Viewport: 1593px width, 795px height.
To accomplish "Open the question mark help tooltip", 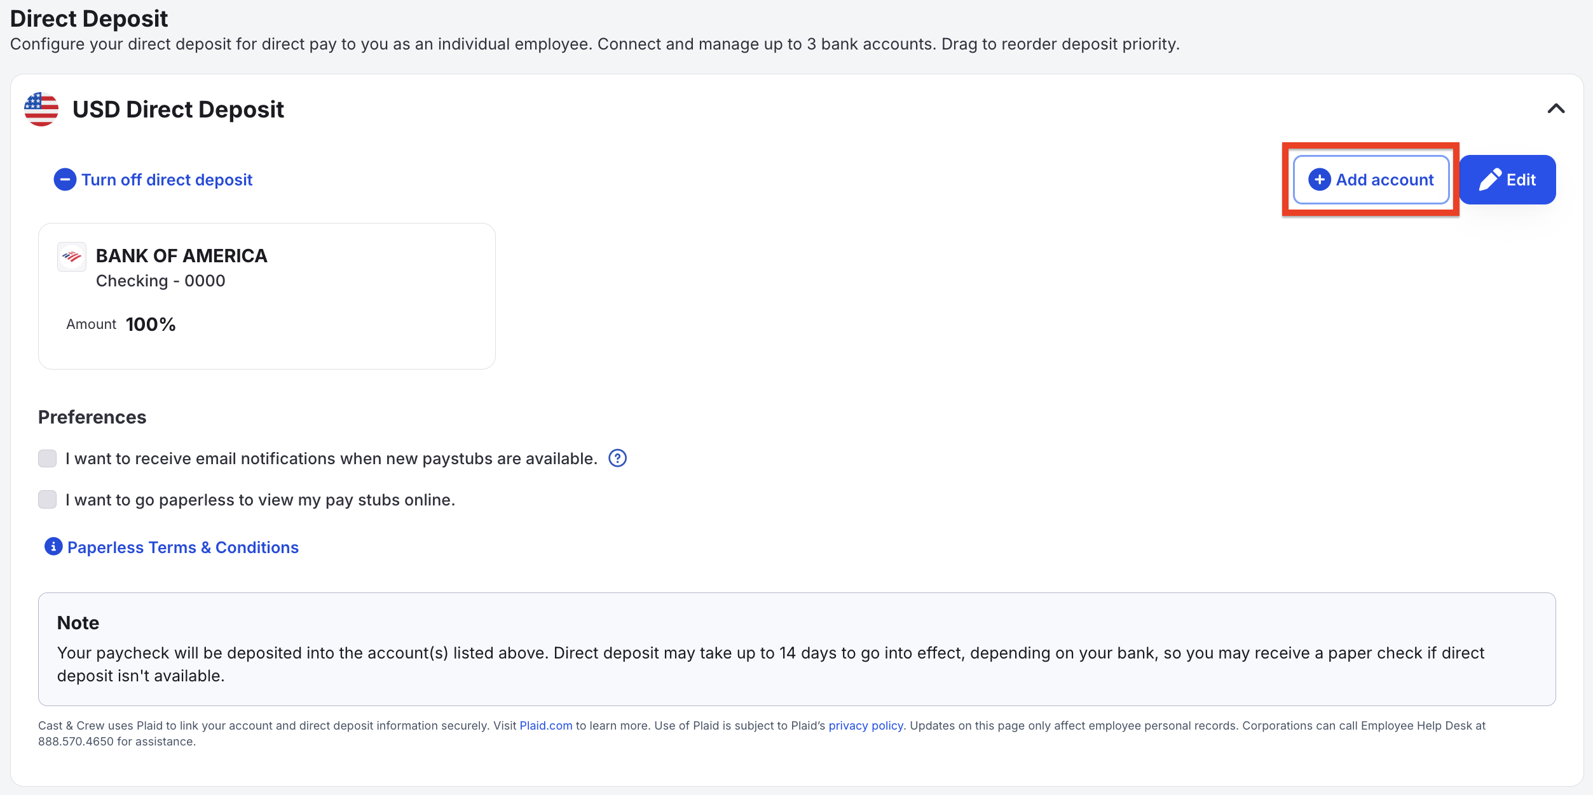I will coord(617,458).
